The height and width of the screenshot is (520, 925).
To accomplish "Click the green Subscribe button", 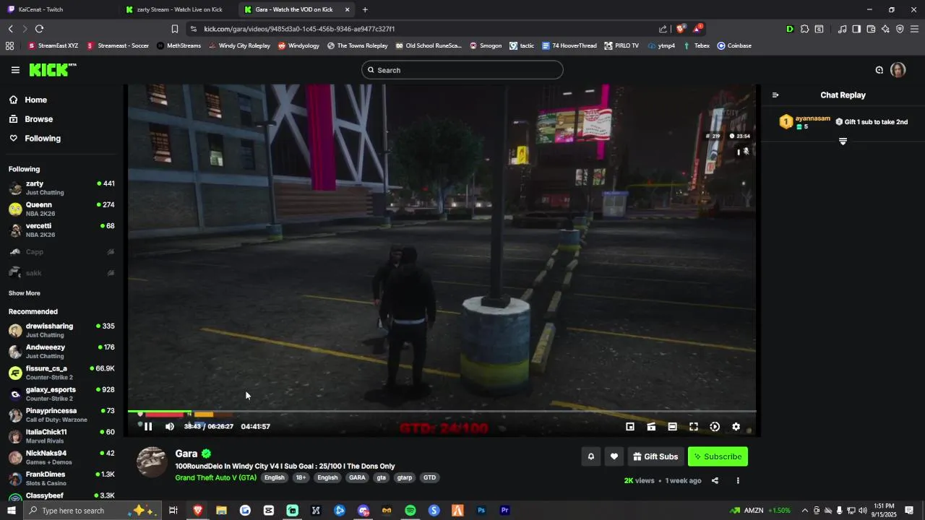I will point(718,456).
